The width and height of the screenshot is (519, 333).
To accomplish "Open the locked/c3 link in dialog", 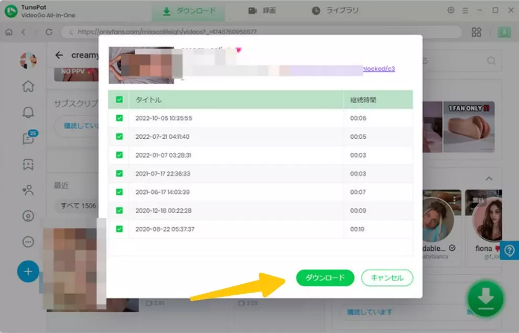I will pos(379,69).
